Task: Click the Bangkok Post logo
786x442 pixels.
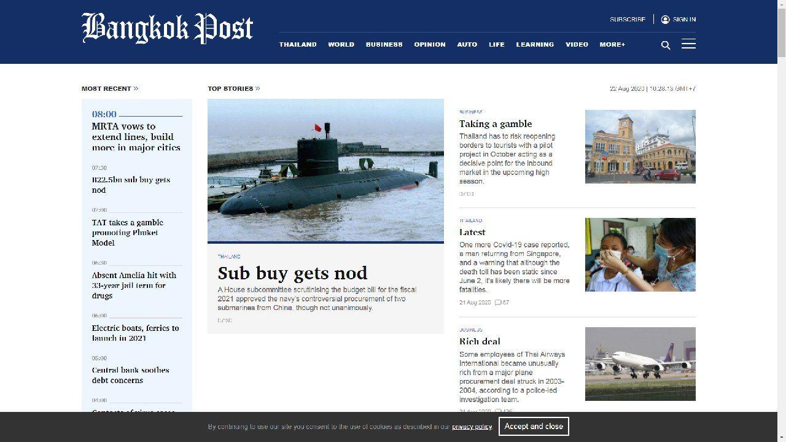Action: 167,28
